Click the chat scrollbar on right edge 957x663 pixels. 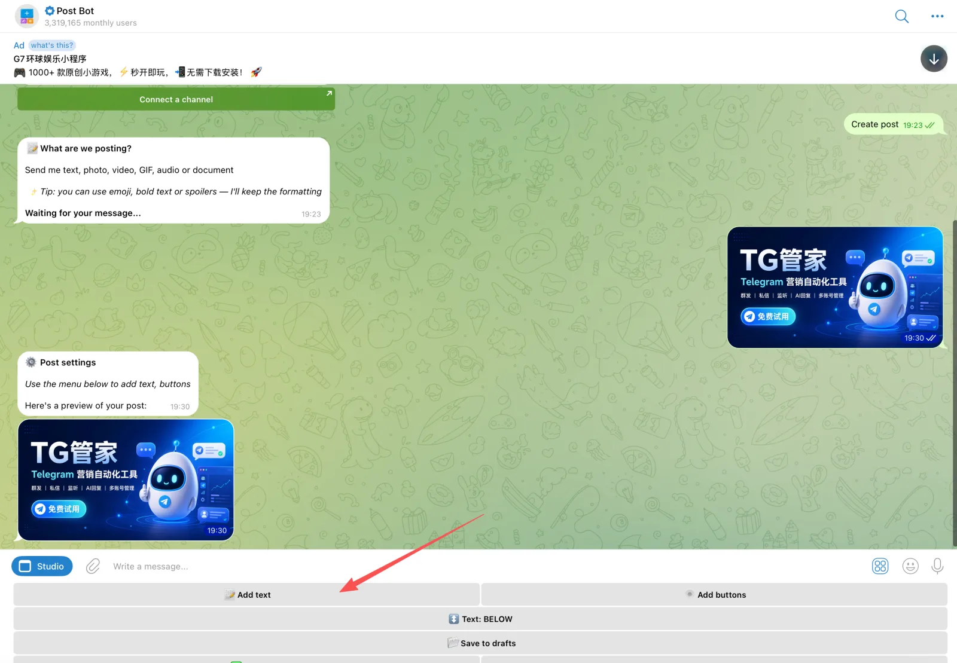point(955,383)
